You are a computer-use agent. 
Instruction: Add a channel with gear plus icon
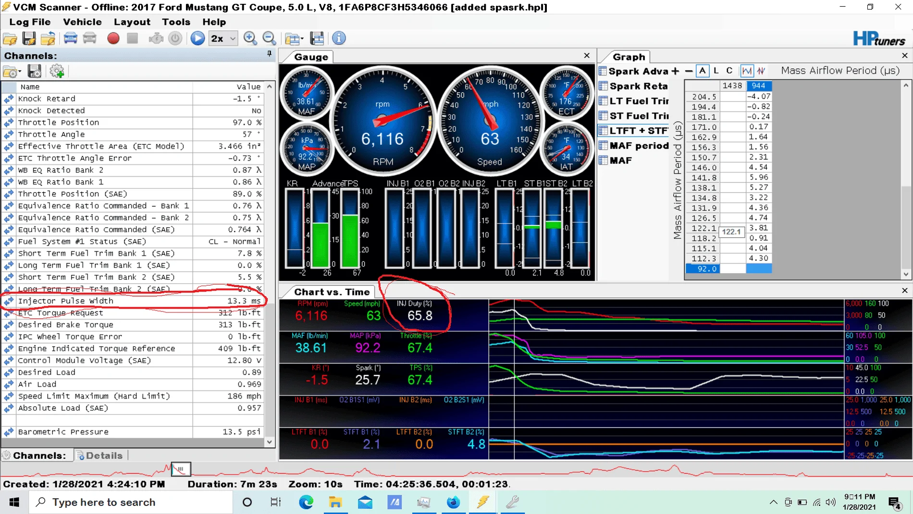click(x=57, y=72)
